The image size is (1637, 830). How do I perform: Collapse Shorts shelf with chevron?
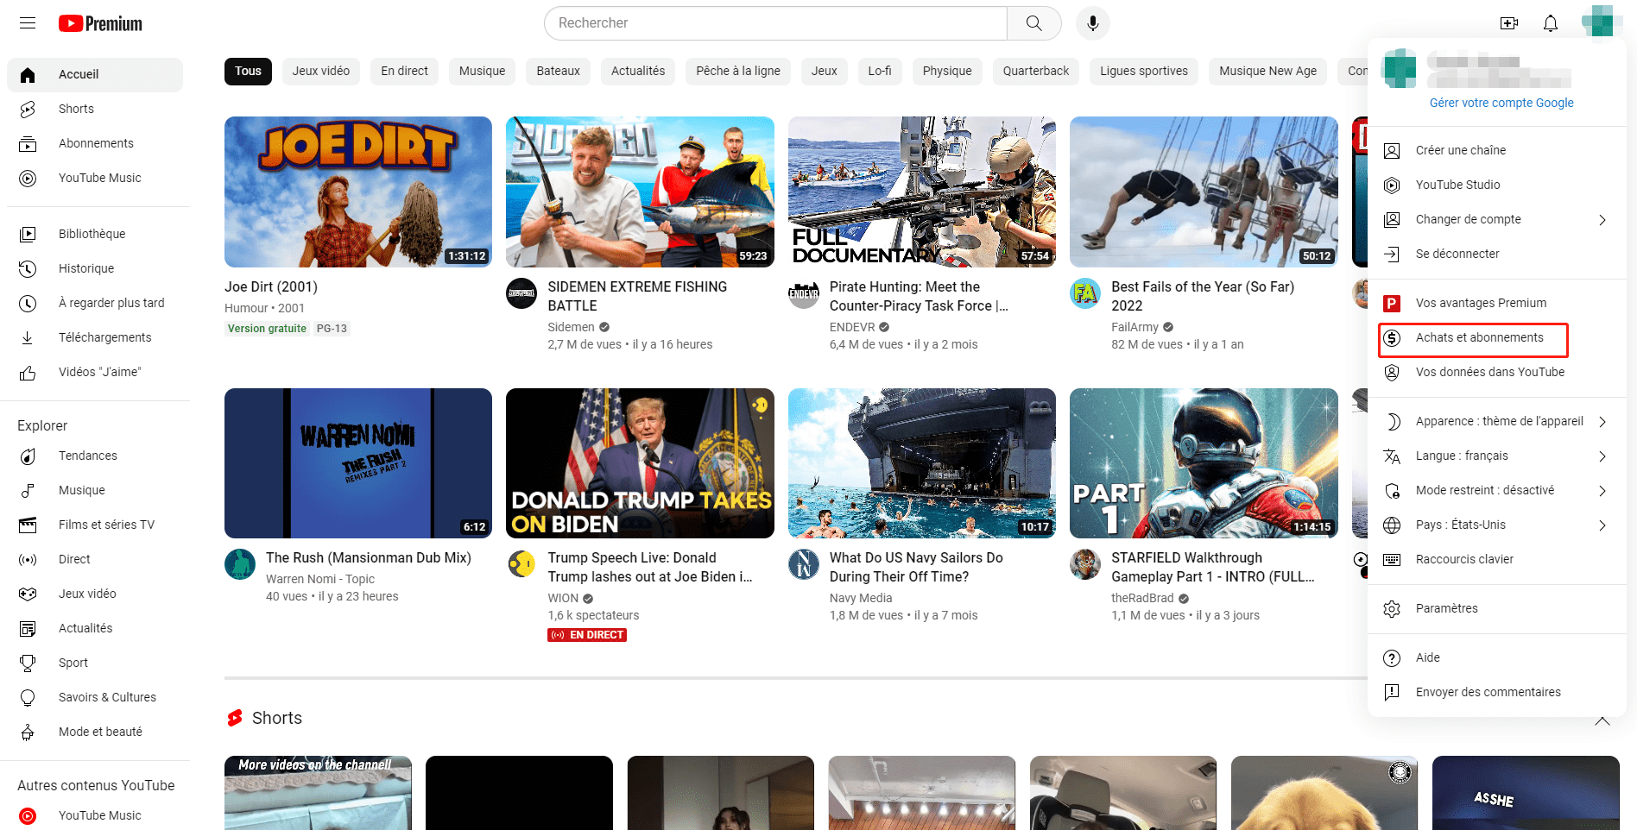pos(1602,721)
